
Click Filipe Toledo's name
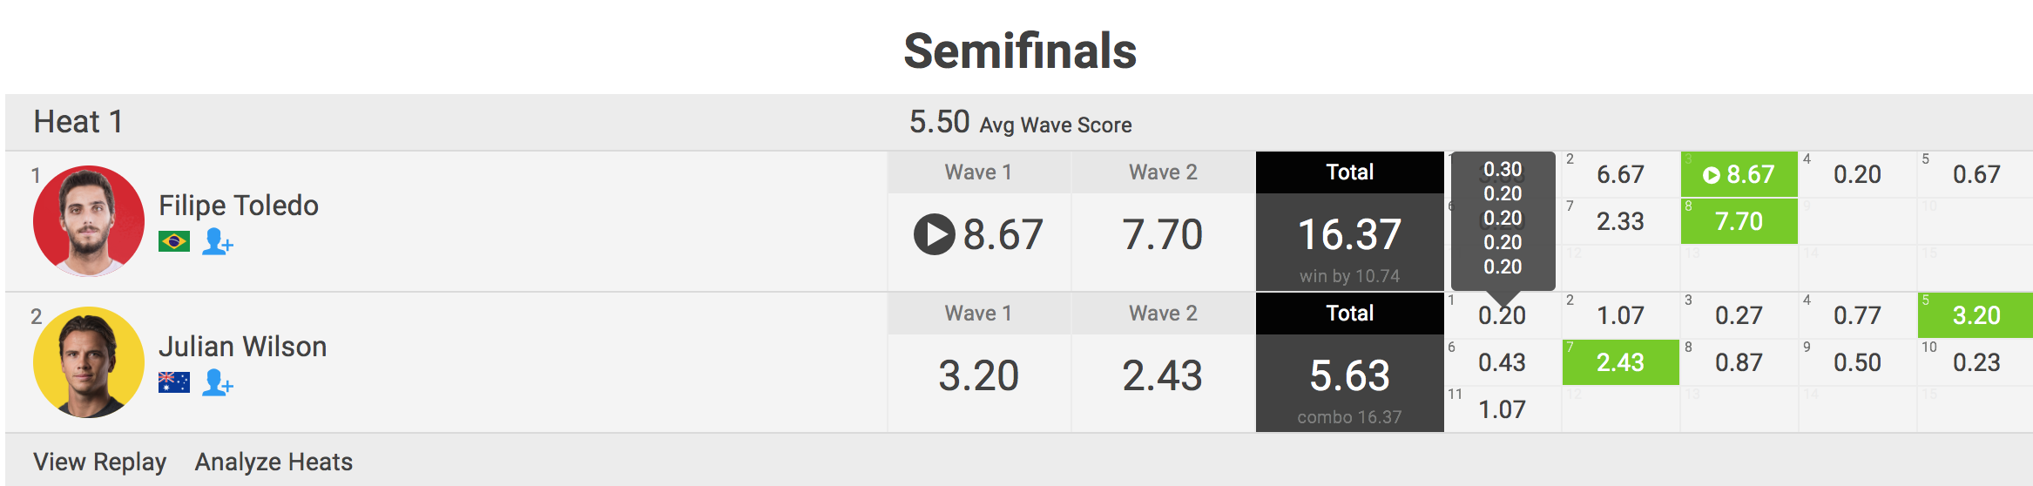pos(239,206)
